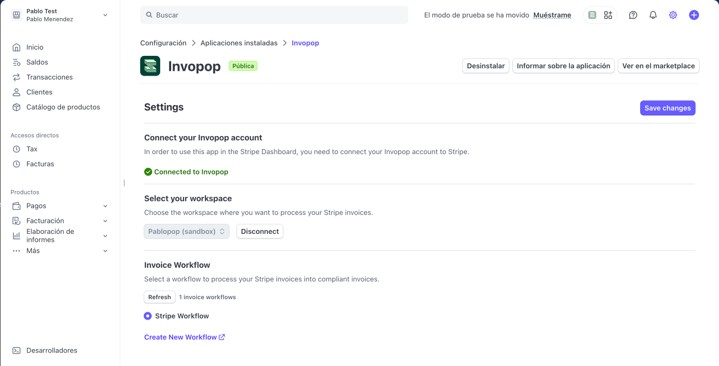Click the Catálogo de productos box icon

pyautogui.click(x=16, y=107)
